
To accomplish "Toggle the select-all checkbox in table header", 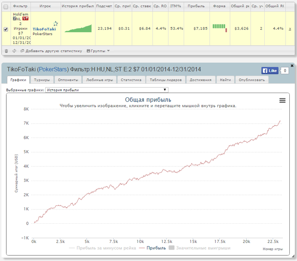I will (6, 7).
